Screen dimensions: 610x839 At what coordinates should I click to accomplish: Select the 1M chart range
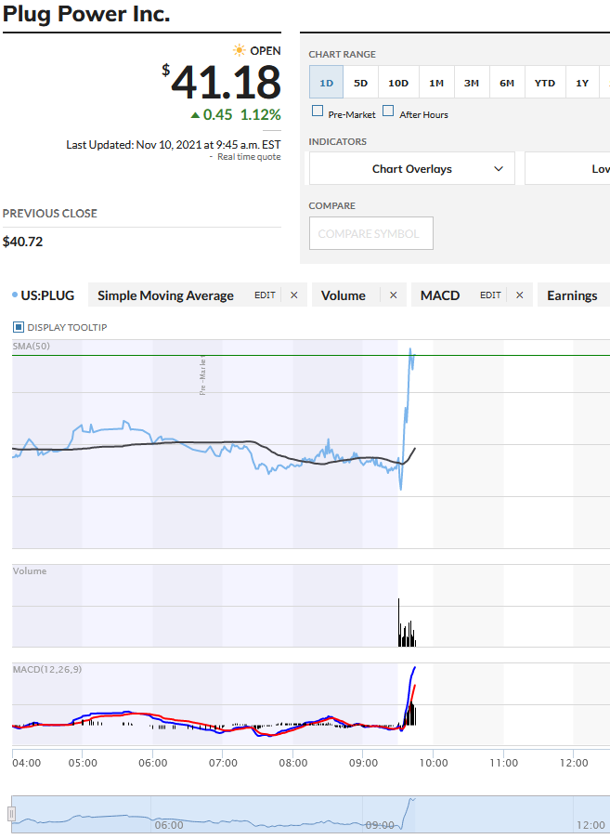pyautogui.click(x=436, y=83)
